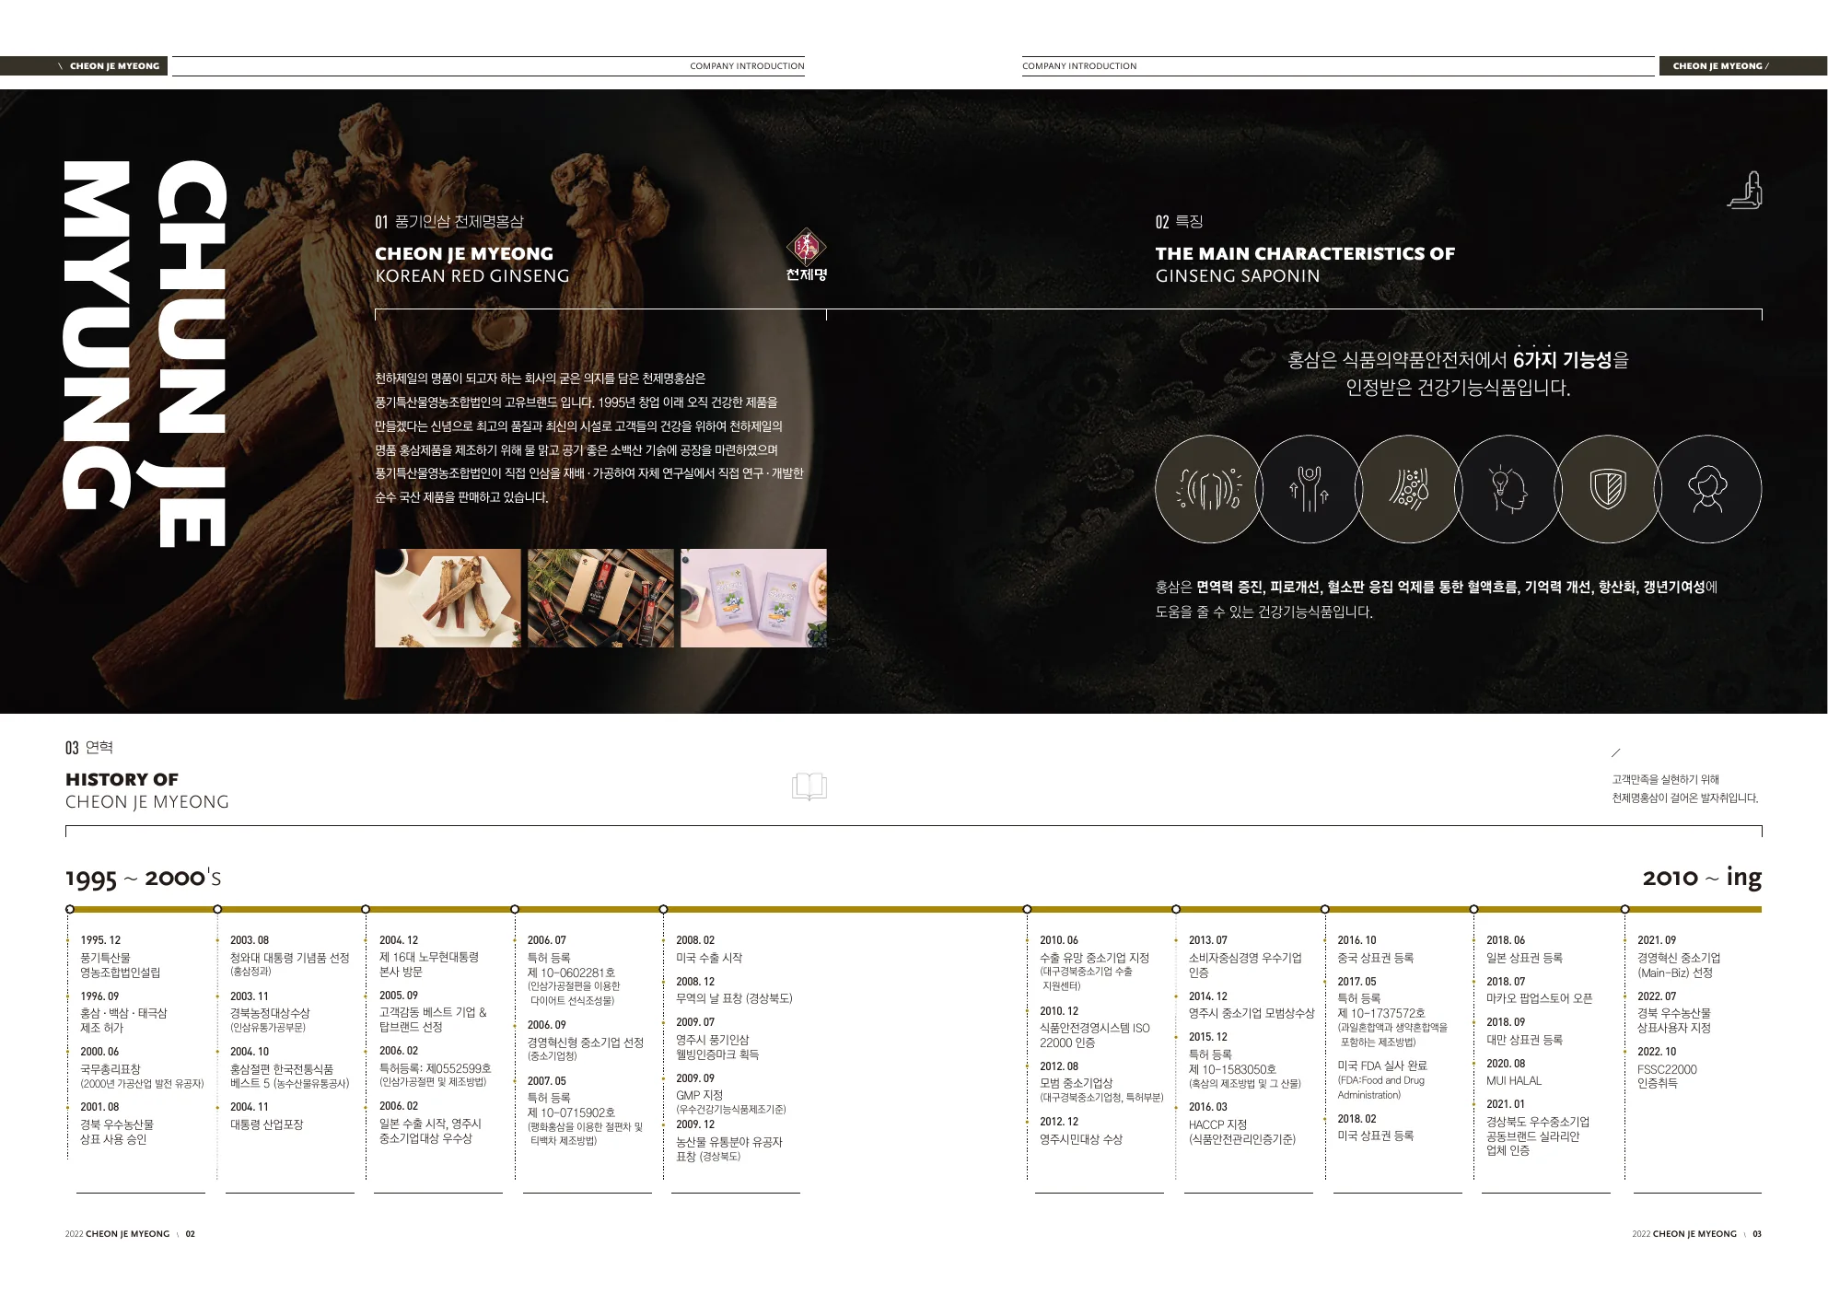Select the antioxidant shield icon
Viewport: 1828px width, 1293px height.
[1609, 489]
